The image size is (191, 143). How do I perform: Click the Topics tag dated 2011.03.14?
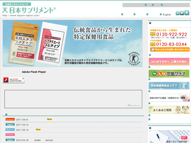(10, 124)
